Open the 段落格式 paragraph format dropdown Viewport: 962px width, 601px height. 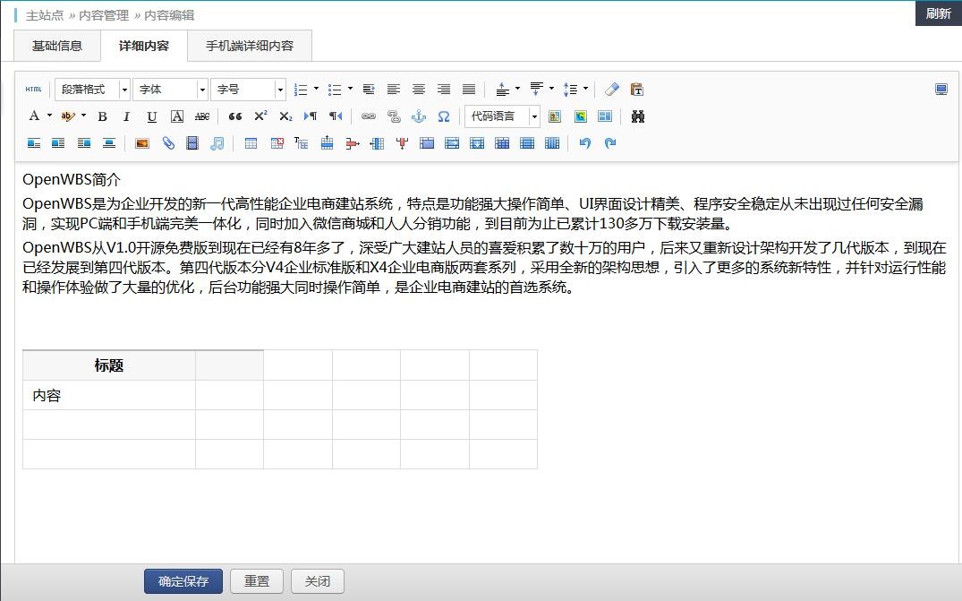coord(93,90)
